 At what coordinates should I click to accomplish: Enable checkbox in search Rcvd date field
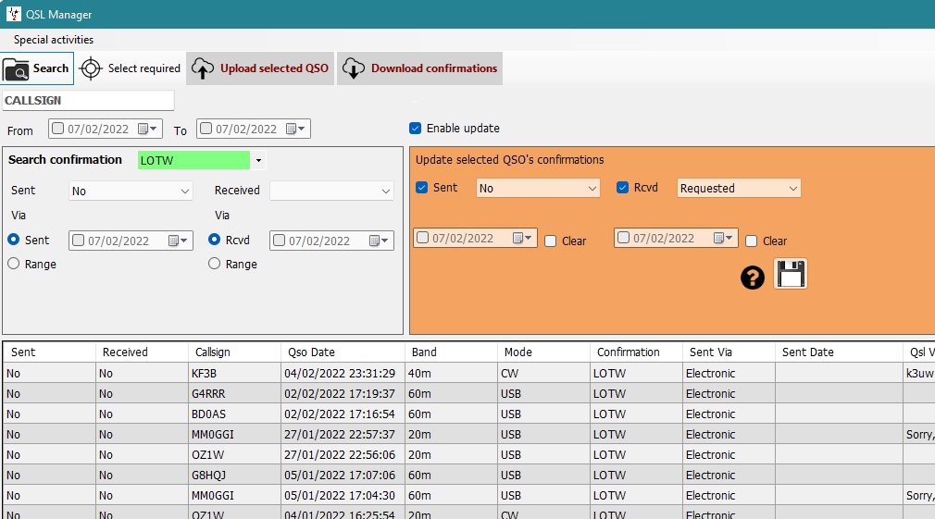pyautogui.click(x=279, y=241)
